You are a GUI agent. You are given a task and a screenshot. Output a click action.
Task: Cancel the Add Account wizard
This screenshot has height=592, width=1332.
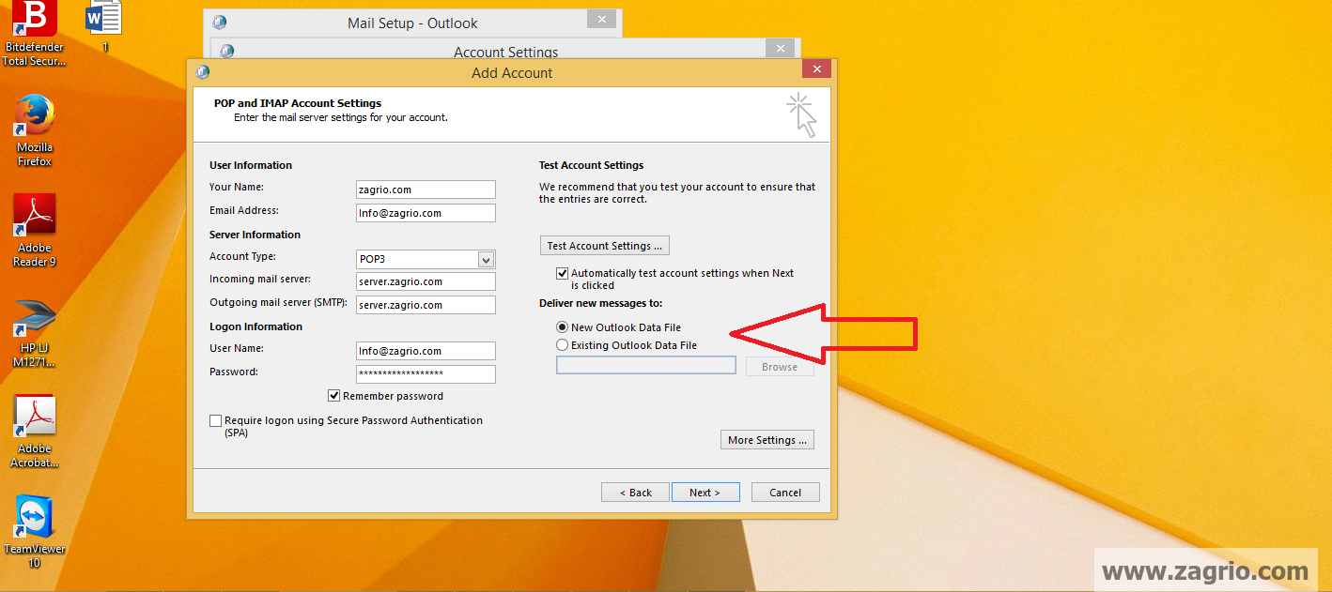pyautogui.click(x=785, y=493)
